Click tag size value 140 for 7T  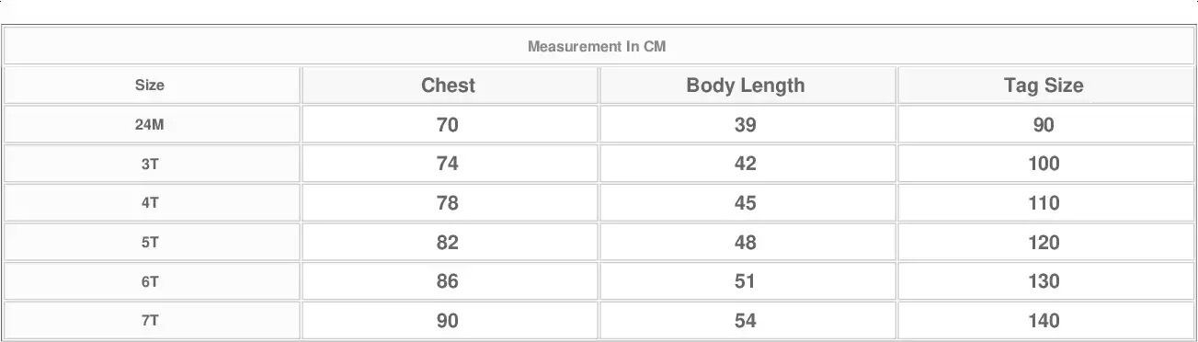[x=1044, y=321]
